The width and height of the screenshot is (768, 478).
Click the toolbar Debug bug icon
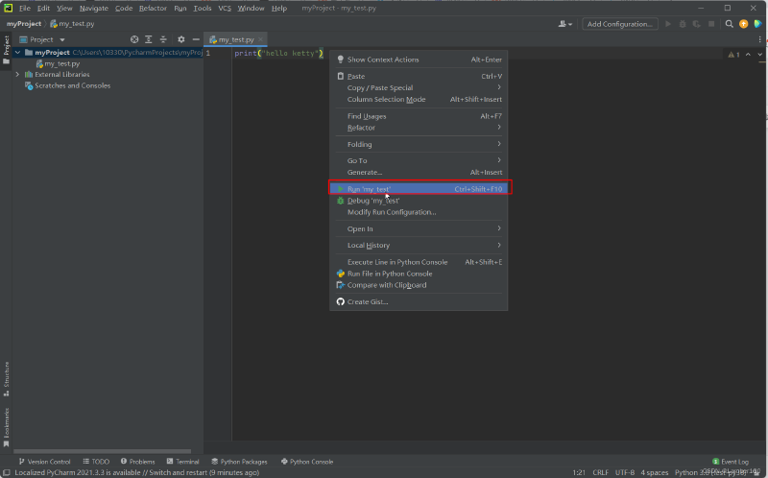click(x=683, y=24)
